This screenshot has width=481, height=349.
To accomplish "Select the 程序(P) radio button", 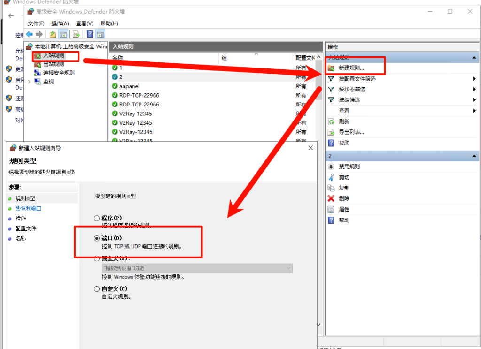I will 97,218.
